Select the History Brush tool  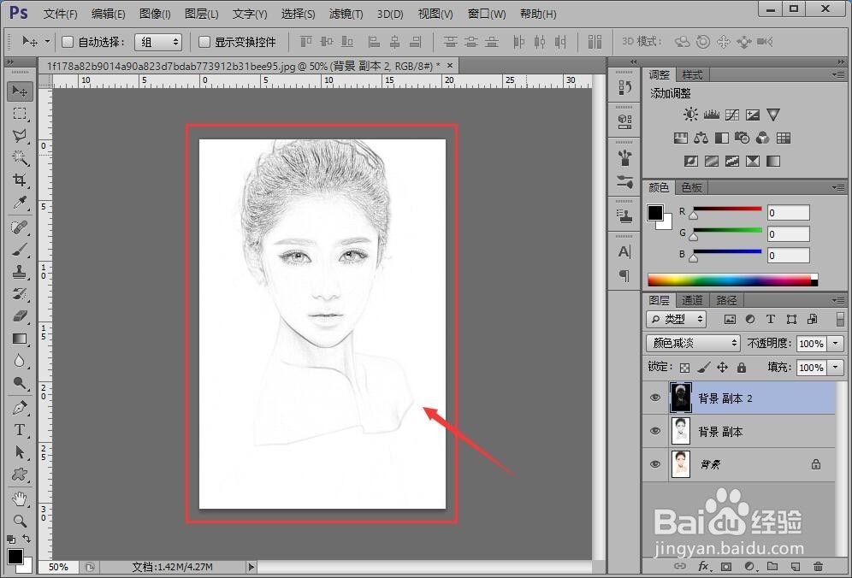click(x=20, y=294)
